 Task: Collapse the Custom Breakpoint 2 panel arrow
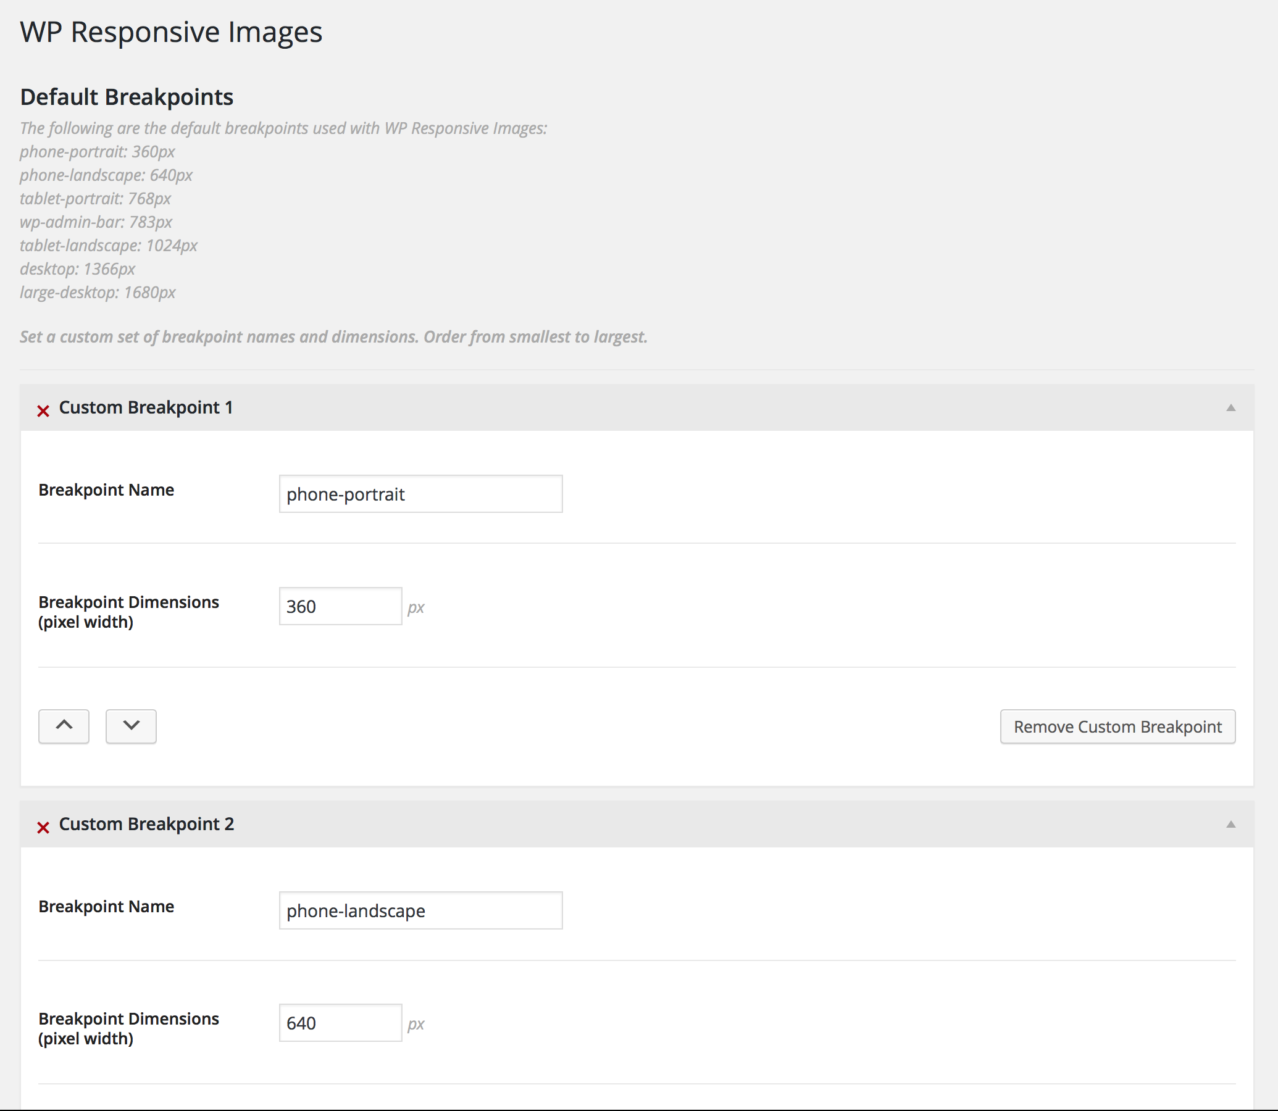(1231, 824)
